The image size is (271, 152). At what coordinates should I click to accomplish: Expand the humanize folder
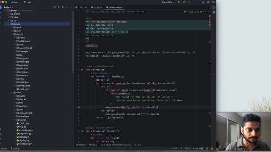14,58
